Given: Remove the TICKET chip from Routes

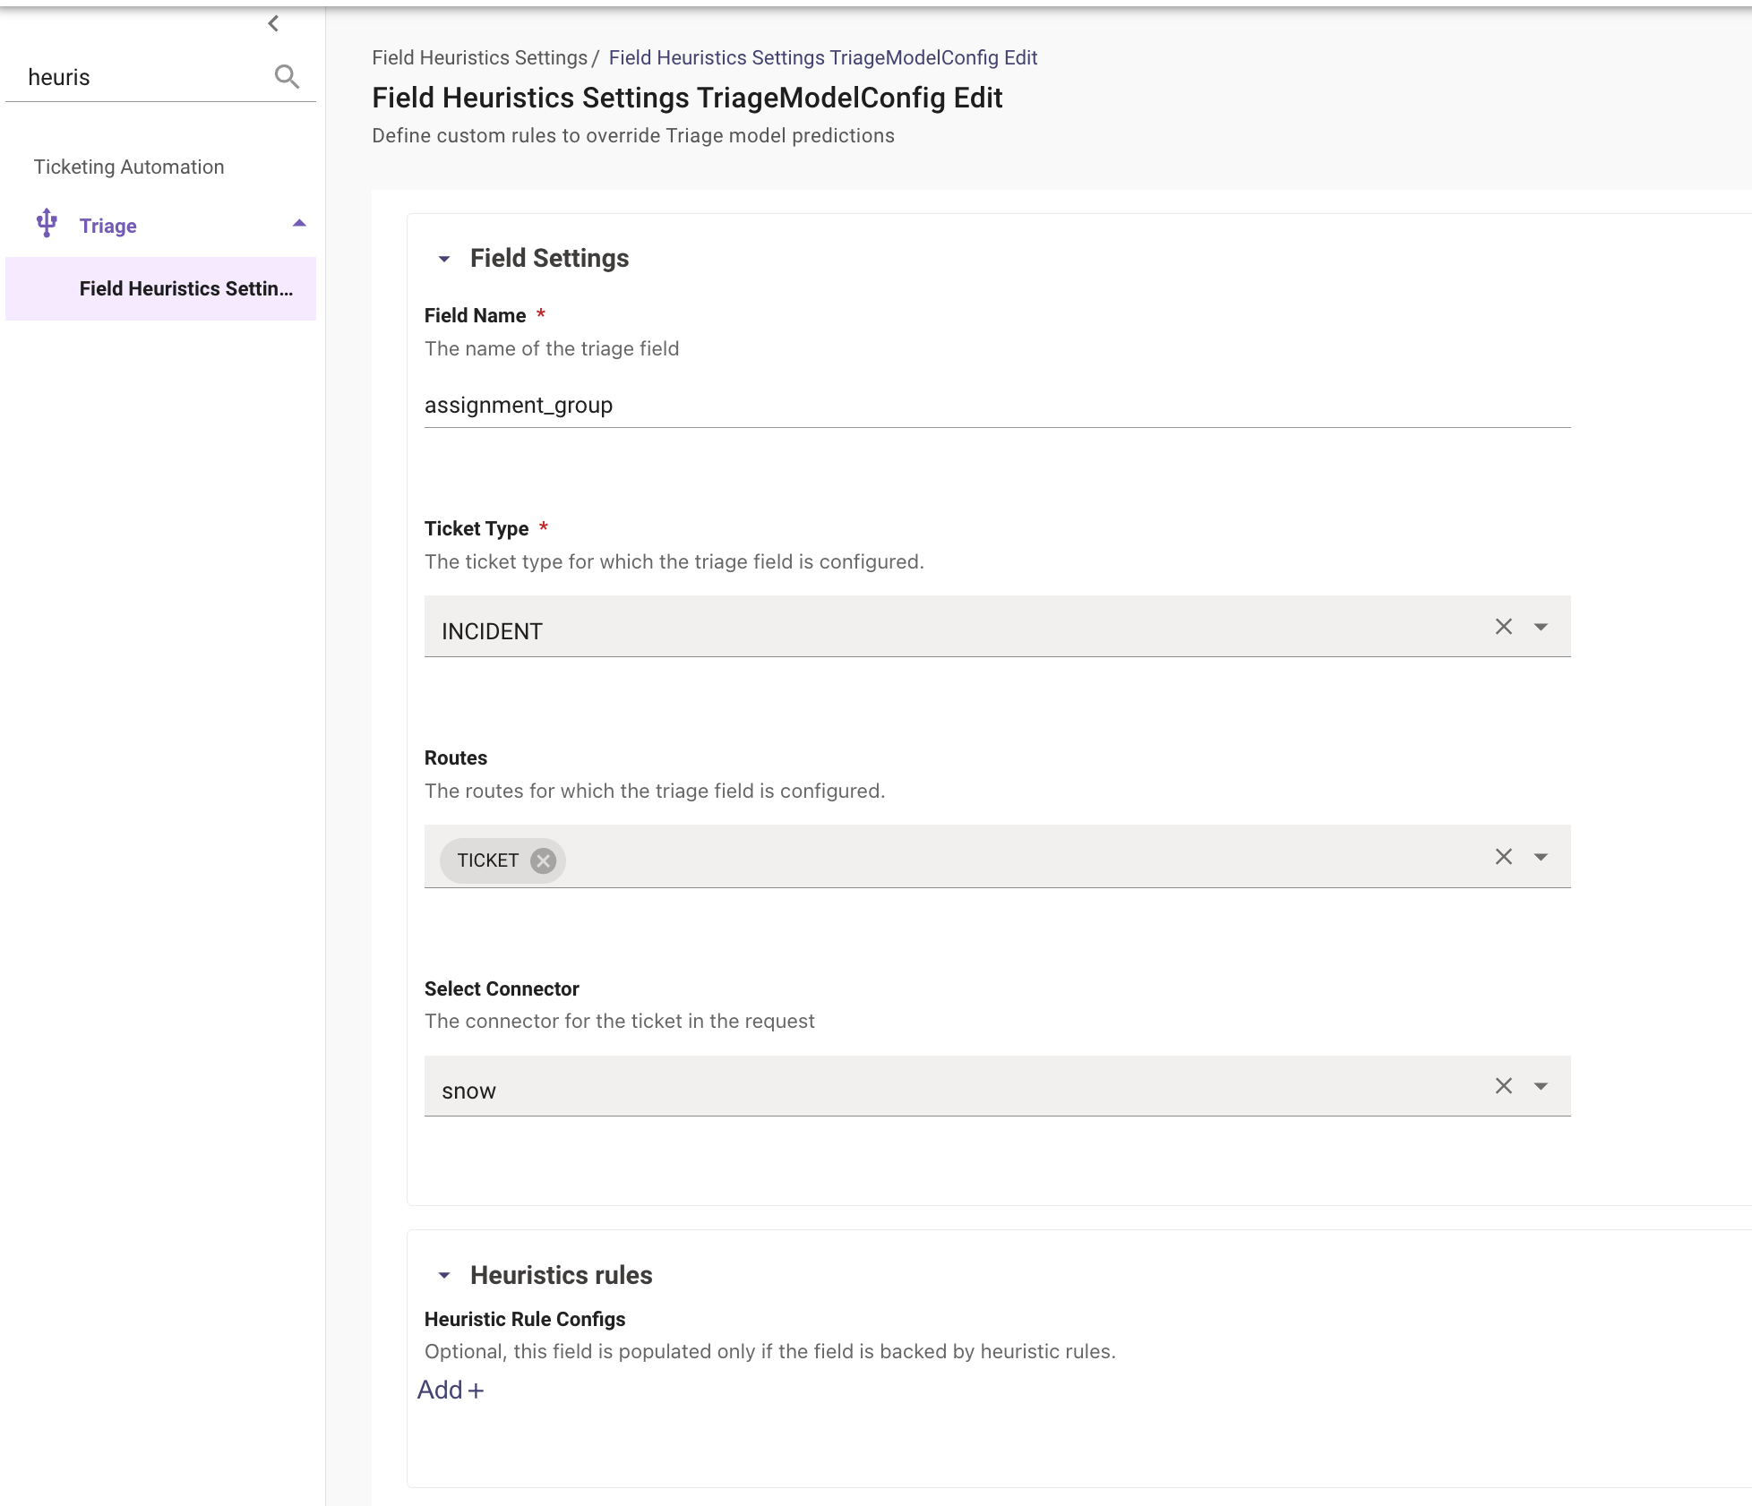Looking at the screenshot, I should [x=543, y=860].
